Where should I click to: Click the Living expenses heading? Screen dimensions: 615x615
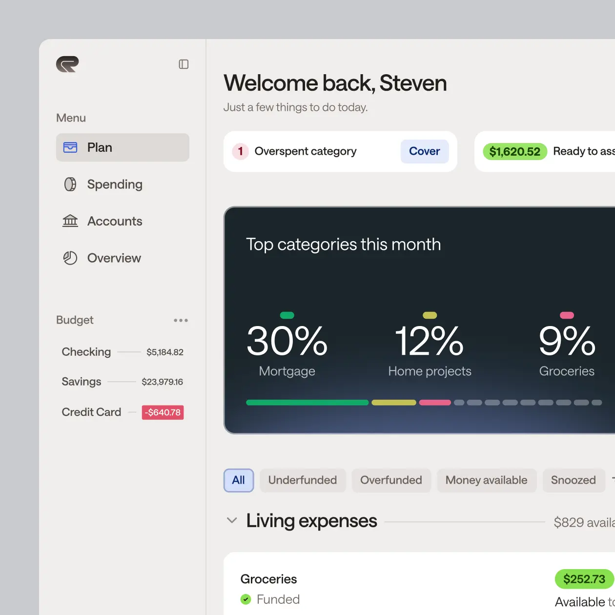[x=311, y=521]
